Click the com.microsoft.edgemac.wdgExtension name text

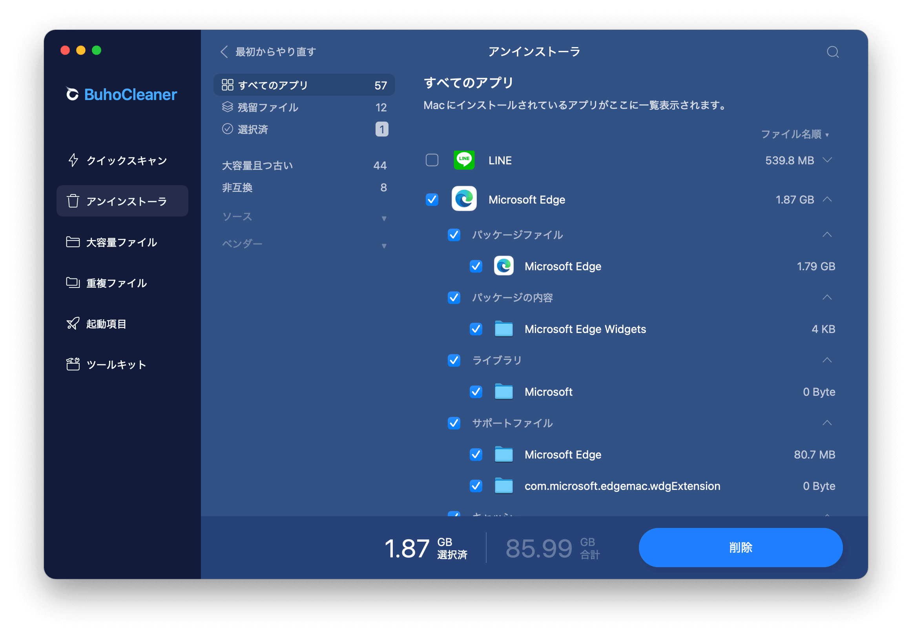tap(622, 486)
